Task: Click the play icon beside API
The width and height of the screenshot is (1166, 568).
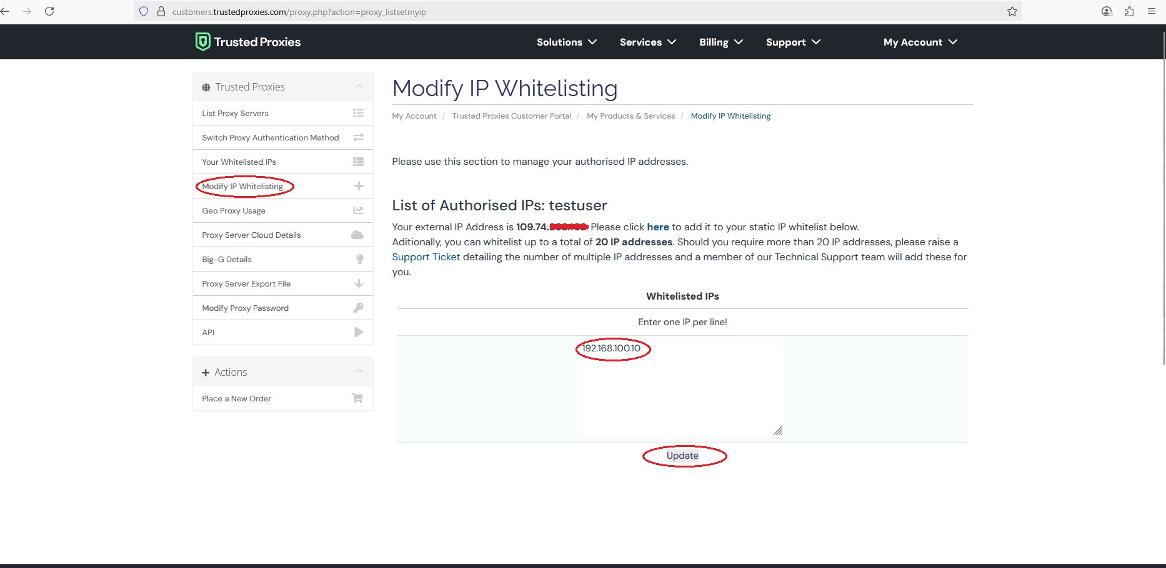Action: tap(359, 332)
